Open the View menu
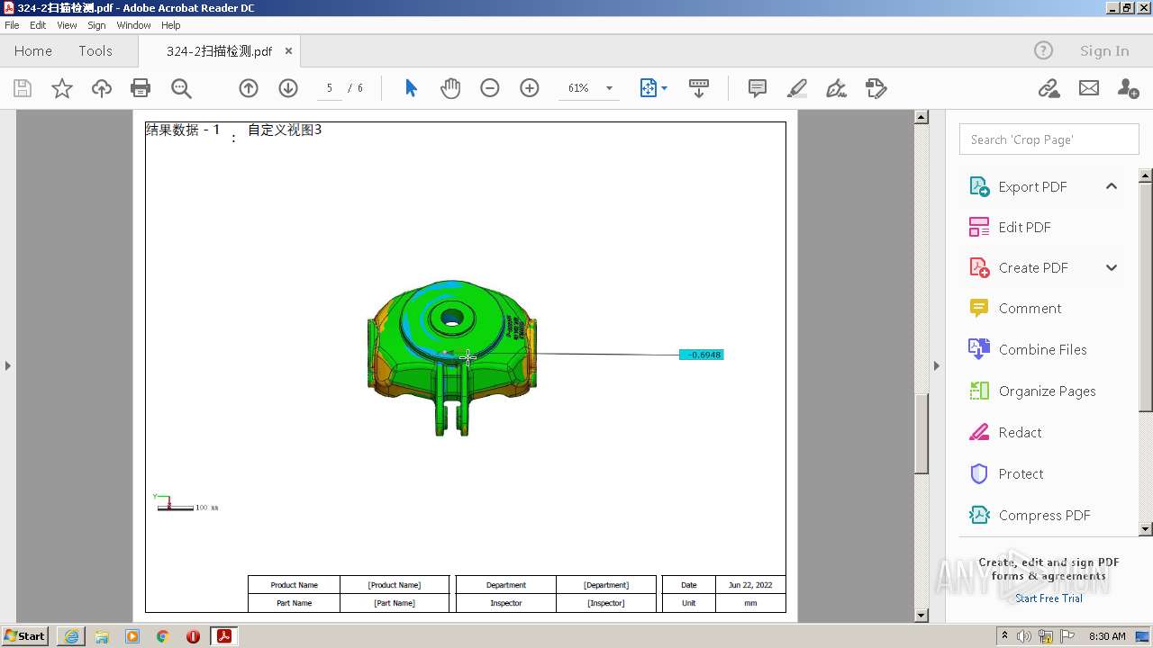Image resolution: width=1153 pixels, height=648 pixels. 67,25
